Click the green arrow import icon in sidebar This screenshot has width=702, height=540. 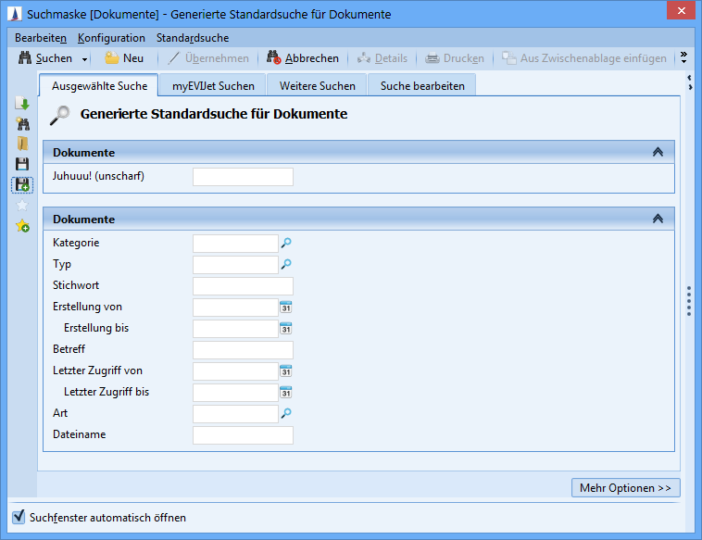click(22, 104)
